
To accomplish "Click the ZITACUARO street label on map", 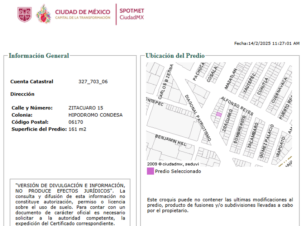I will (227, 121).
